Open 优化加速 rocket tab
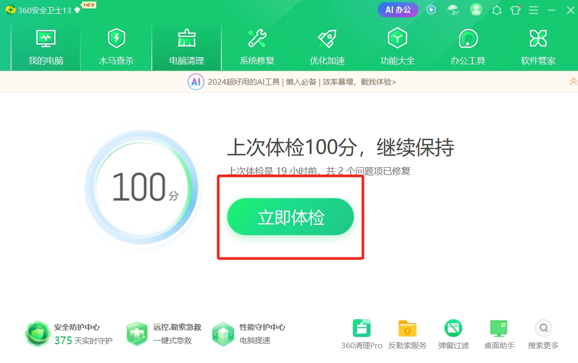The image size is (578, 363). click(x=327, y=46)
